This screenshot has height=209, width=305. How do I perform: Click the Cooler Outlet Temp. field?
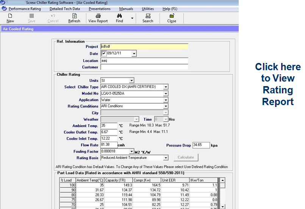(109, 132)
